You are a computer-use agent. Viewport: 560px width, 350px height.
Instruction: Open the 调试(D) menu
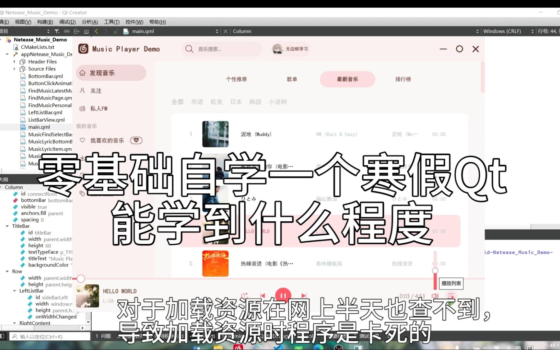[x=67, y=22]
